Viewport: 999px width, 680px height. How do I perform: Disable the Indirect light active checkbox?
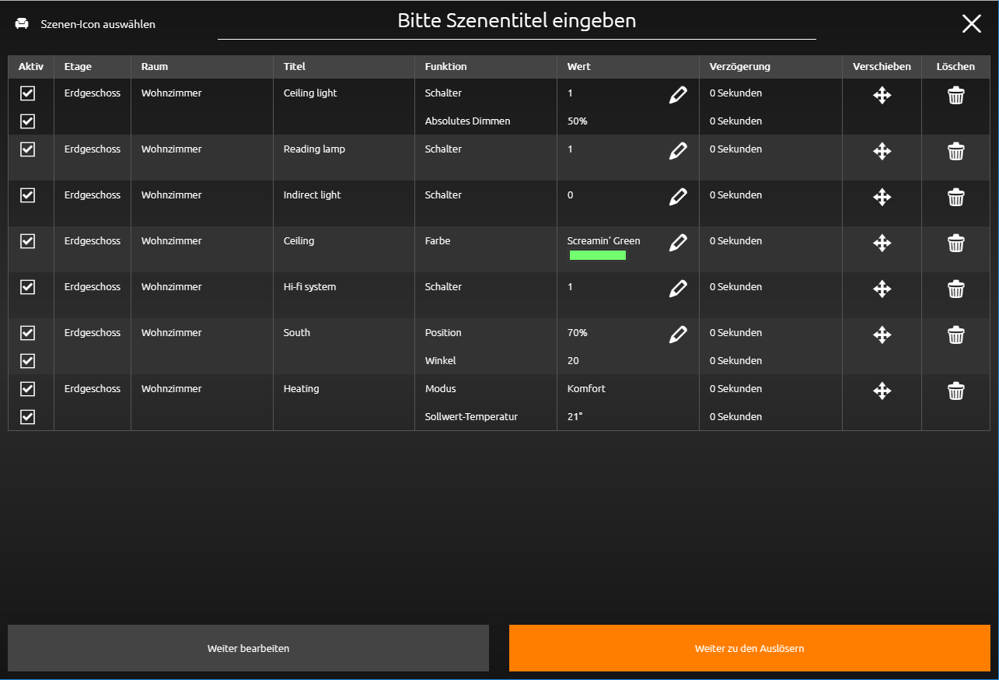tap(27, 195)
